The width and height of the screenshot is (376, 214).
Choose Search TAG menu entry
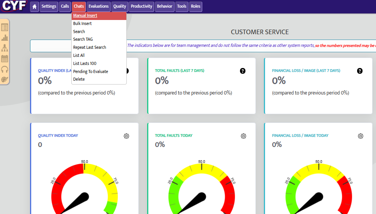point(99,39)
